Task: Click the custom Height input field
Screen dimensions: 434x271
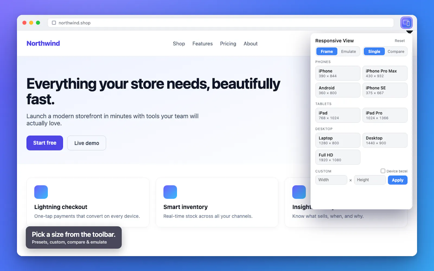Action: tap(370, 180)
